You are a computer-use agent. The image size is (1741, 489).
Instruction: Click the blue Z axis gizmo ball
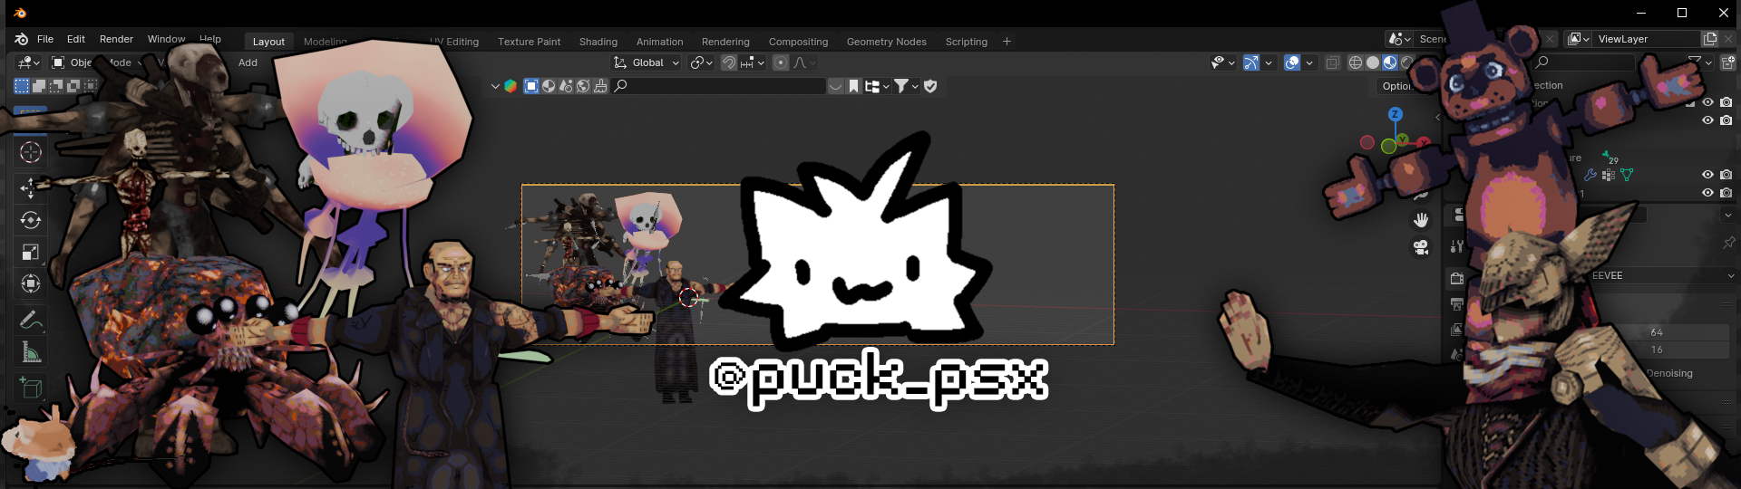(x=1396, y=114)
